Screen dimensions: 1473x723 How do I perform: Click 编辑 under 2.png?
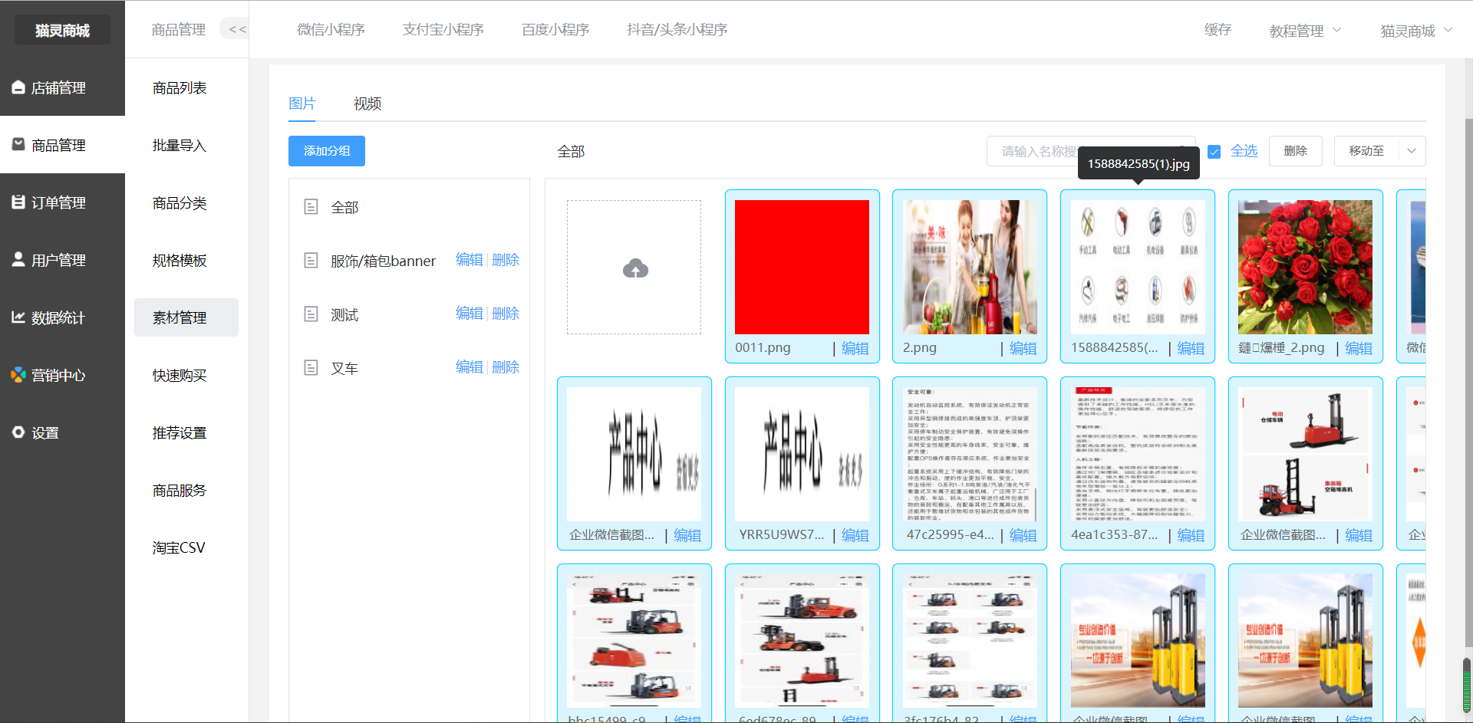[x=1023, y=348]
